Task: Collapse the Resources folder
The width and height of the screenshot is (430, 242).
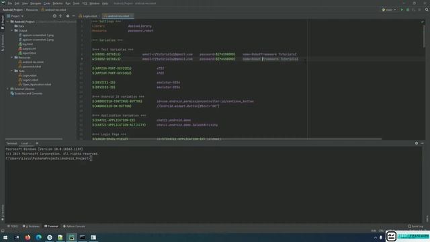Action: pyautogui.click(x=12, y=57)
